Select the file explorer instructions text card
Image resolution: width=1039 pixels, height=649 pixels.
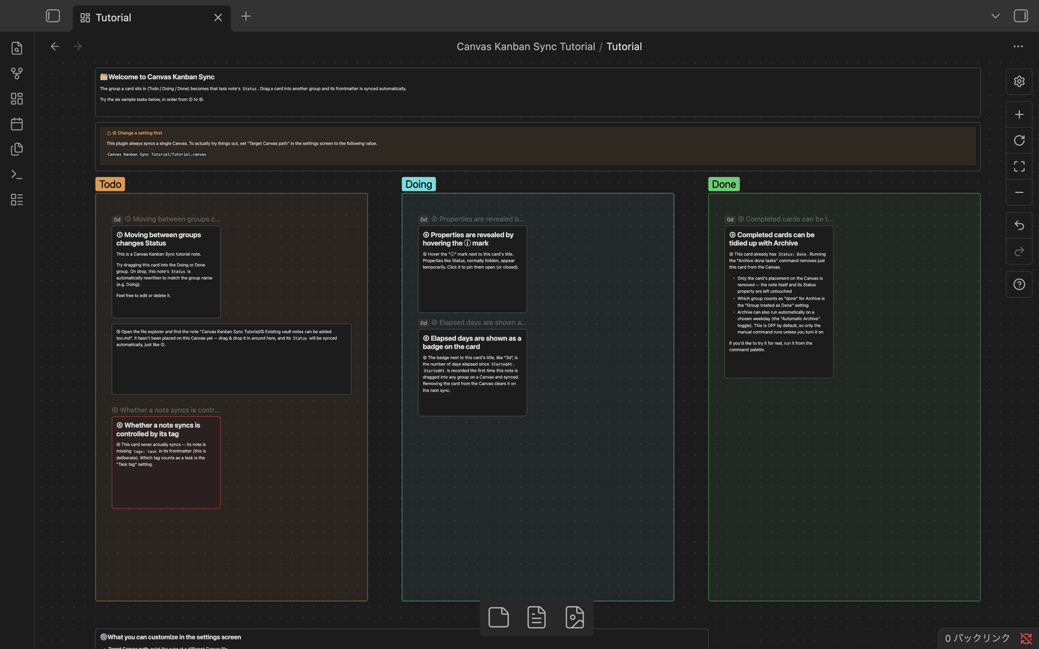click(x=231, y=359)
